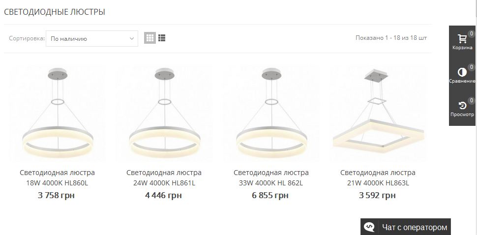Open product link 33W 4000K HL 862L
Viewport: 477px width, 235px height.
(x=271, y=178)
